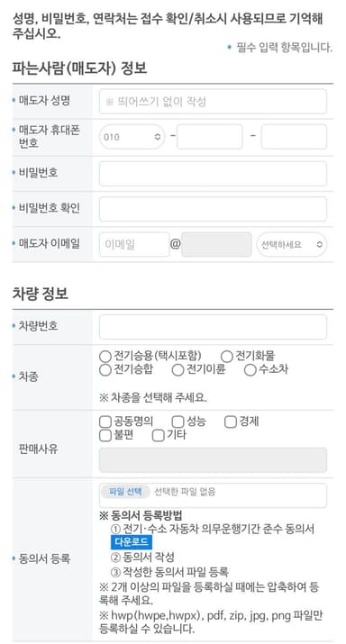
Task: Pick the 수소차 radio button
Action: point(250,369)
